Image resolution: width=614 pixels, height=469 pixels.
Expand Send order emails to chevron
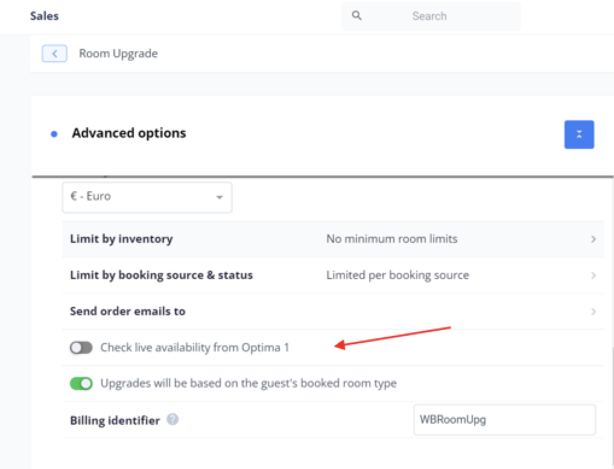pyautogui.click(x=593, y=312)
